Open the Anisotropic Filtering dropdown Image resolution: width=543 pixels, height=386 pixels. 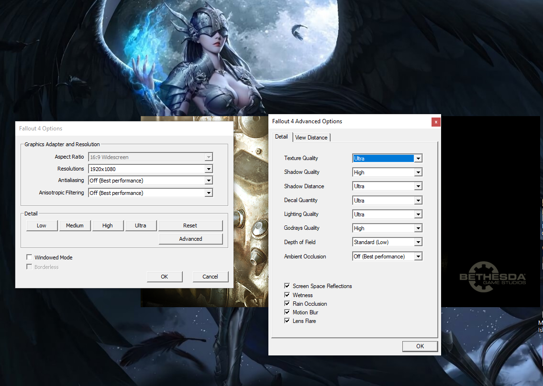[x=150, y=193]
